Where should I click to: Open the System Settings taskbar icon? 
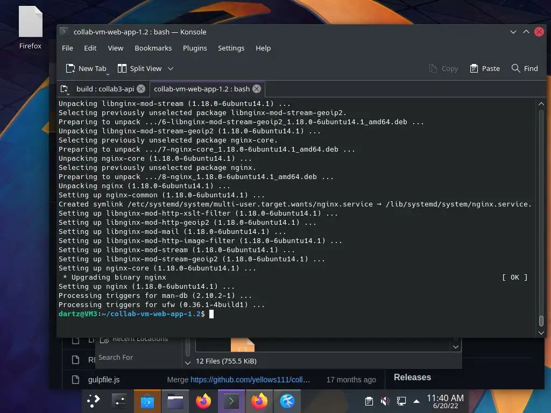[x=119, y=401]
